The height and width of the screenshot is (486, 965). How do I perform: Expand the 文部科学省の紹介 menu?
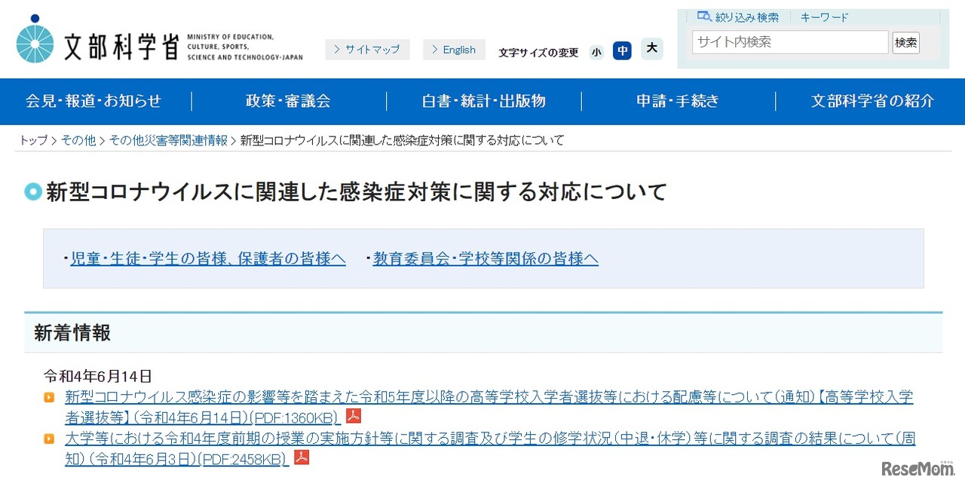pyautogui.click(x=872, y=101)
